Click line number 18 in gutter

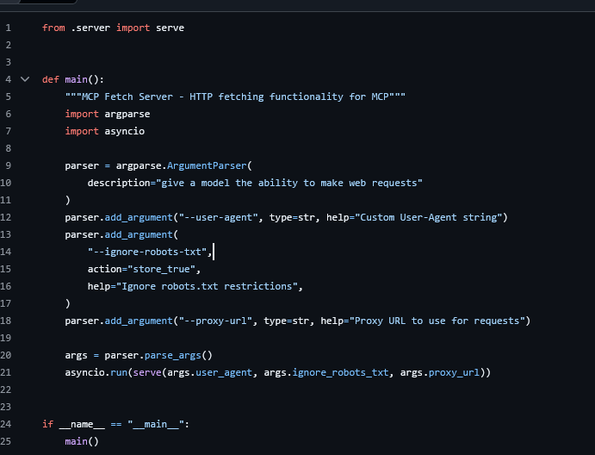click(6, 321)
